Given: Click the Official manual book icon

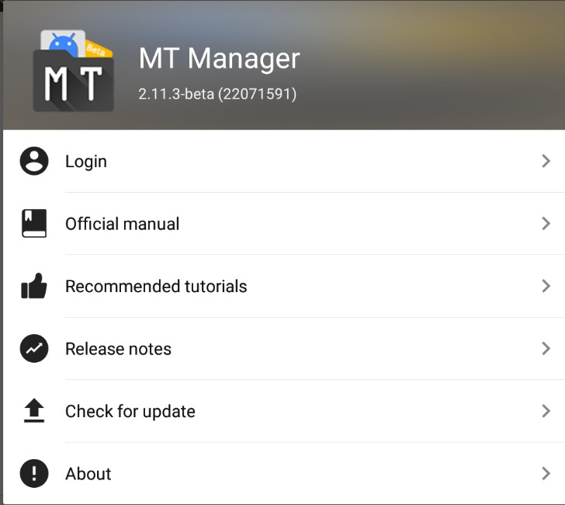Looking at the screenshot, I should [x=34, y=224].
